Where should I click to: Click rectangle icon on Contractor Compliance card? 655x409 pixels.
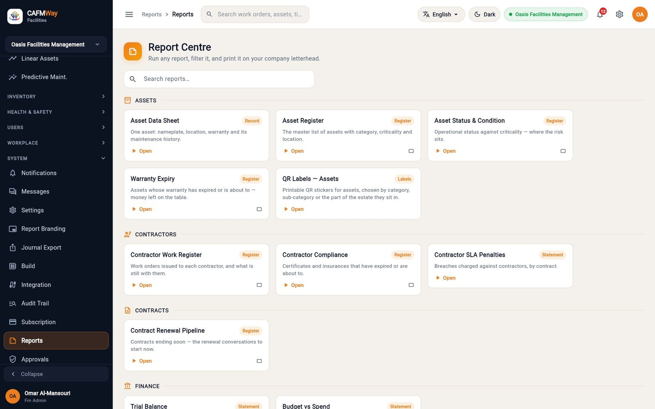point(411,285)
